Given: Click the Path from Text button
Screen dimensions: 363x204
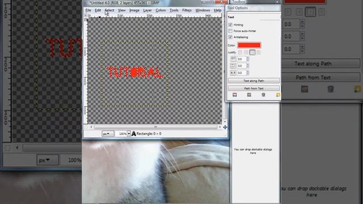Looking at the screenshot, I should 254,88.
